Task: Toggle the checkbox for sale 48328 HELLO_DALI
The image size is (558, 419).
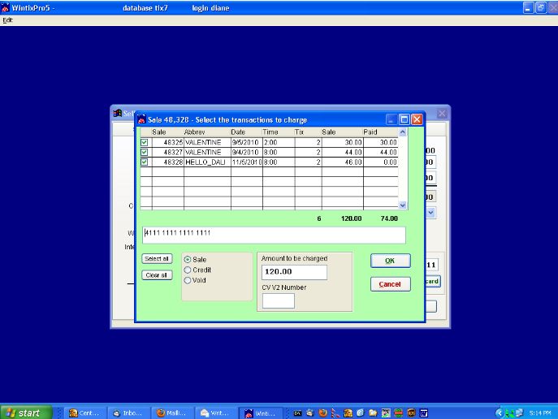Action: [145, 162]
